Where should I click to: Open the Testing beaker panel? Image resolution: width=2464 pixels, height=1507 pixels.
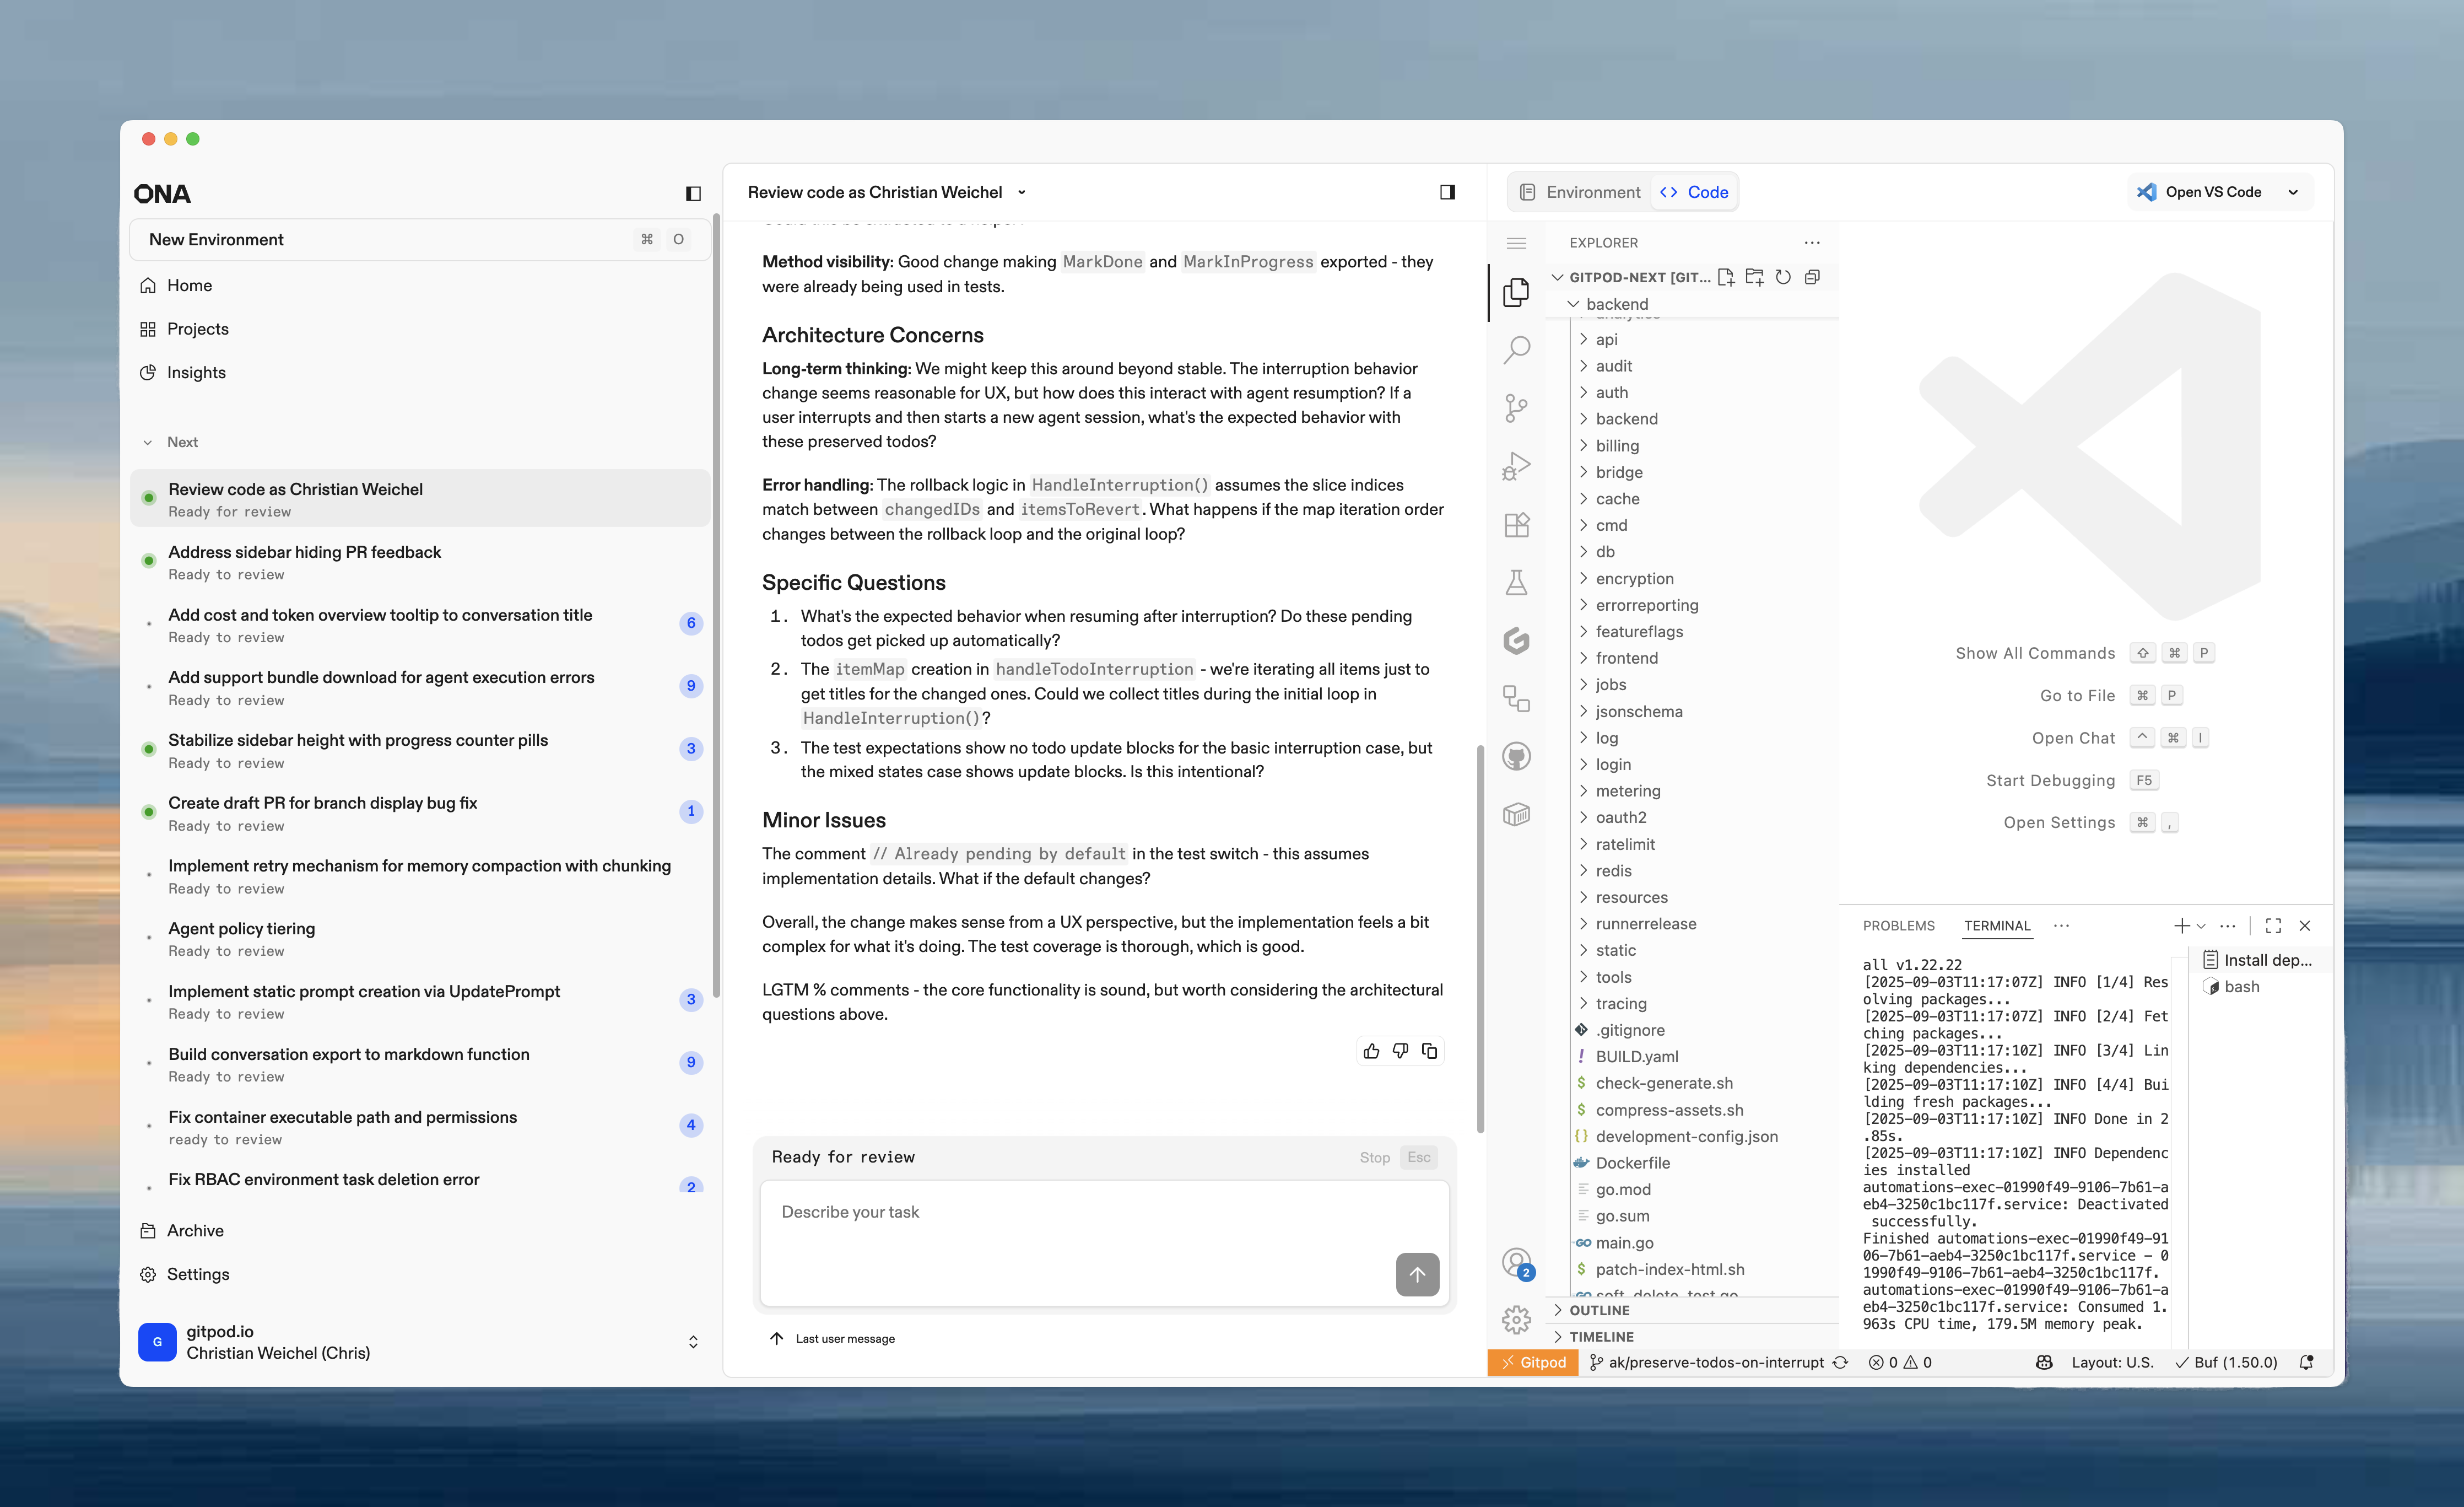coord(1517,583)
